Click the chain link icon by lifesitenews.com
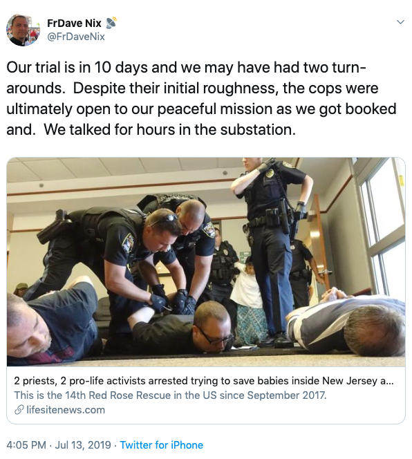Viewport: 412px width, 459px height. pyautogui.click(x=19, y=410)
